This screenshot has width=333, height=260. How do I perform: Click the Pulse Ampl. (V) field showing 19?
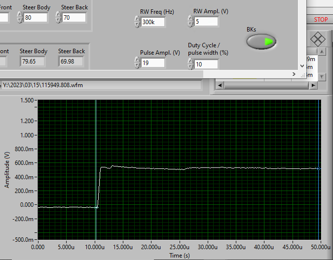tap(153, 63)
